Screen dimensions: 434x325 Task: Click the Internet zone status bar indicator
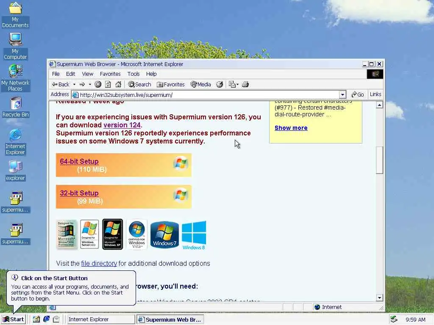(328, 307)
